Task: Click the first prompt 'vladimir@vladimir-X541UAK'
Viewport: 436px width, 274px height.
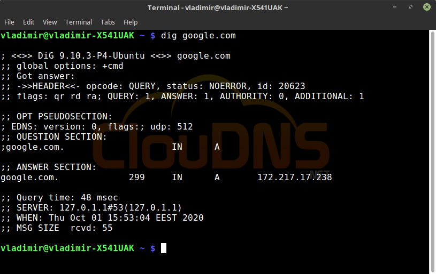Action: [67, 36]
